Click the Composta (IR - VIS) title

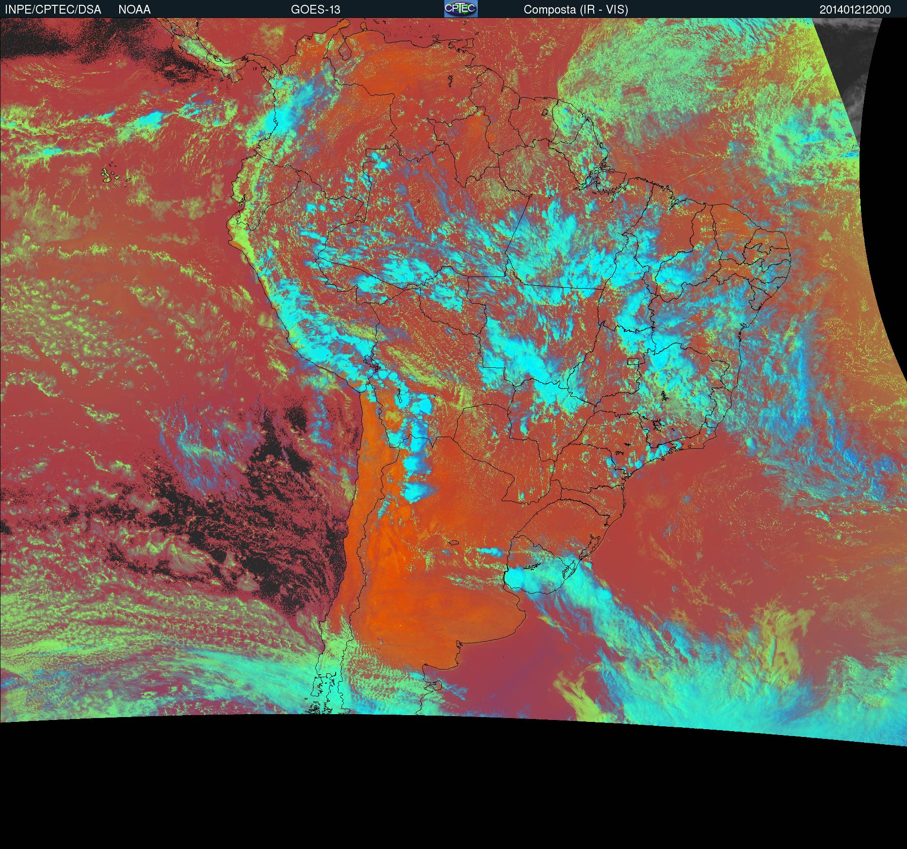pos(576,10)
